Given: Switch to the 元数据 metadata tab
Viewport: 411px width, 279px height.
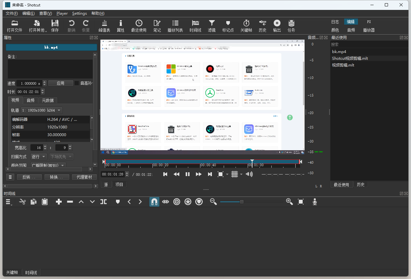Looking at the screenshot, I should click(48, 100).
